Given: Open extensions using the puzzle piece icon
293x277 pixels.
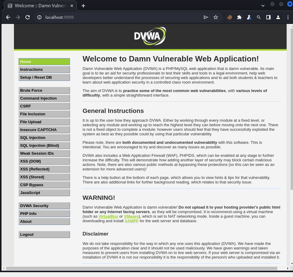Looking at the screenshot, I should pyautogui.click(x=238, y=17).
